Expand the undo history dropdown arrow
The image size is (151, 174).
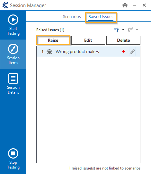(x=123, y=30)
